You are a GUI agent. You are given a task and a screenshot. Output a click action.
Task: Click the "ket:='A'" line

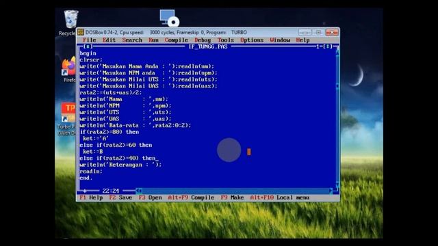point(96,139)
